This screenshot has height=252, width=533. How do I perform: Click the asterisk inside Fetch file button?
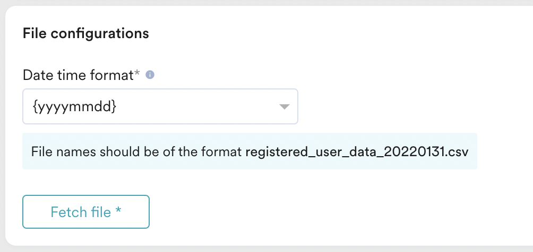[x=118, y=211]
